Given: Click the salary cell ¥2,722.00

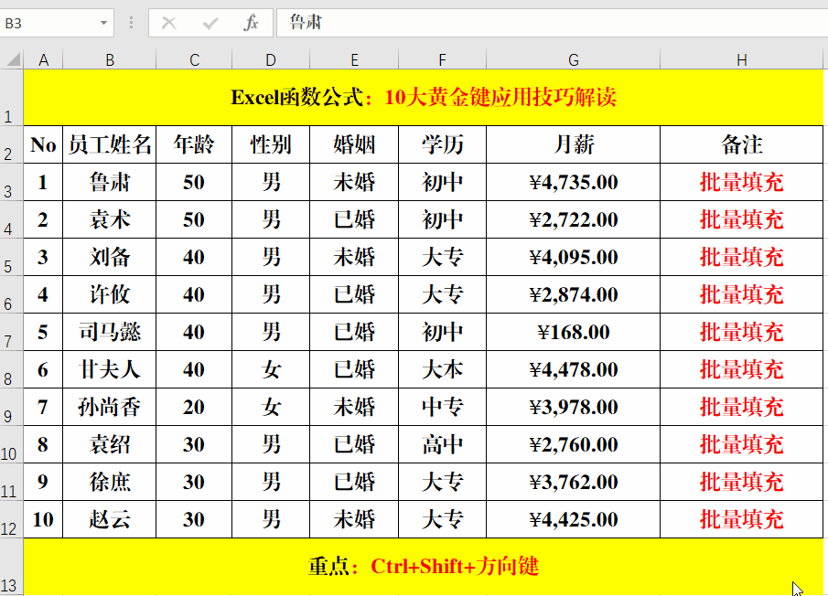Looking at the screenshot, I should (573, 219).
